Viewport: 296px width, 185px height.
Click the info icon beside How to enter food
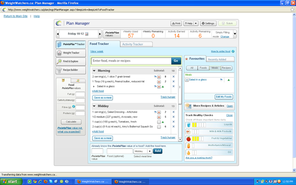point(233,51)
